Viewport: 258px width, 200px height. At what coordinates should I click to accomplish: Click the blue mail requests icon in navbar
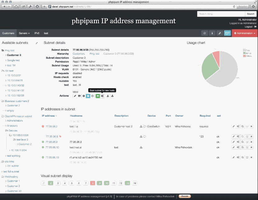tap(228, 33)
